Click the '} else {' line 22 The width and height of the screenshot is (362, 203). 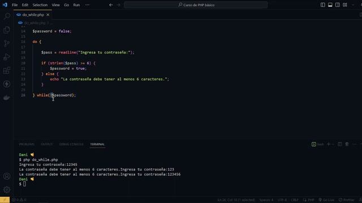point(50,74)
